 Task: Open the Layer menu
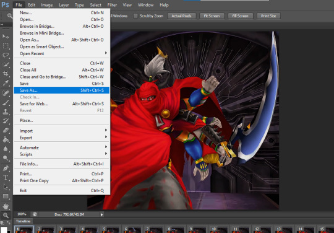(64, 5)
